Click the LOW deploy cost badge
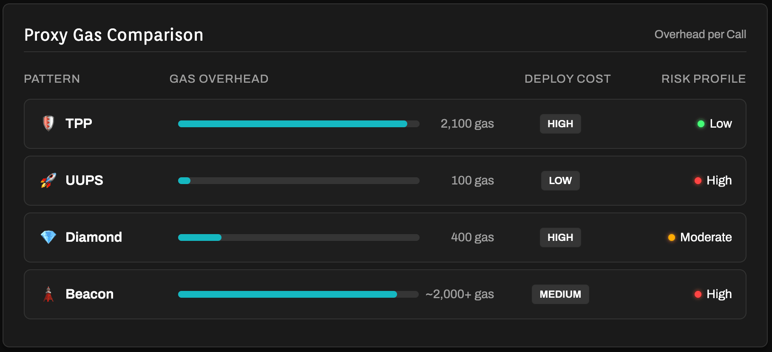 560,181
